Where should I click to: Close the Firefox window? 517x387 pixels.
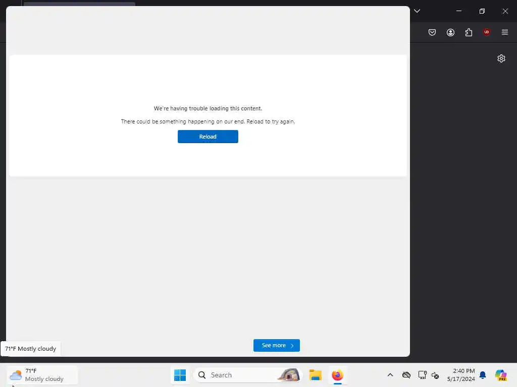(505, 11)
